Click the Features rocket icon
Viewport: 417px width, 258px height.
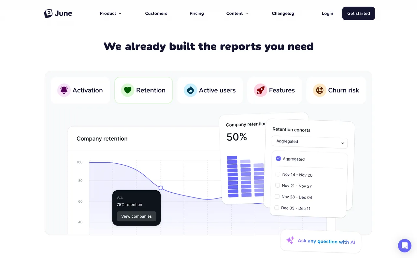point(260,90)
